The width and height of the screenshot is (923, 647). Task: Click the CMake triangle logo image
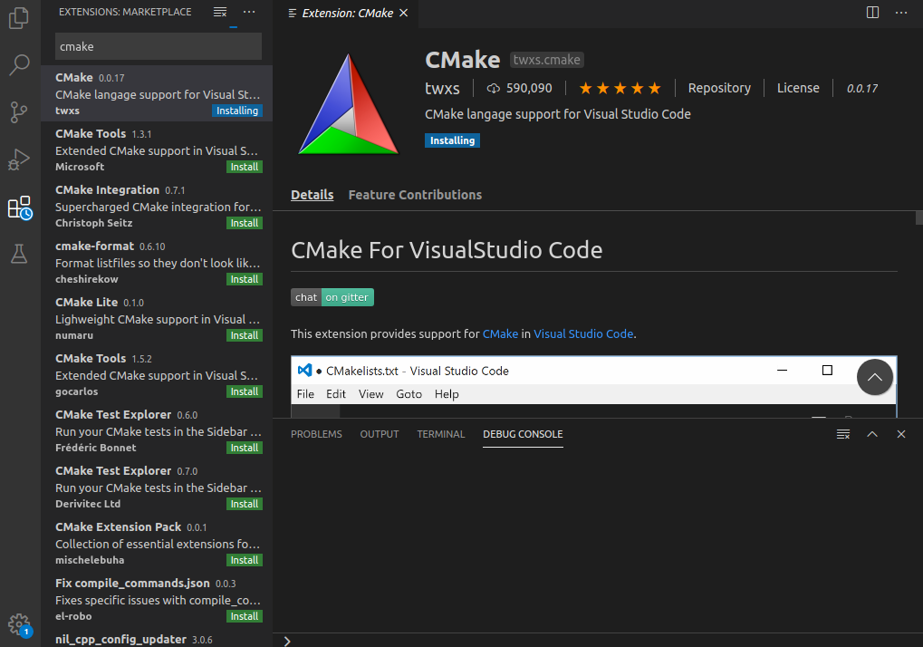[x=349, y=105]
